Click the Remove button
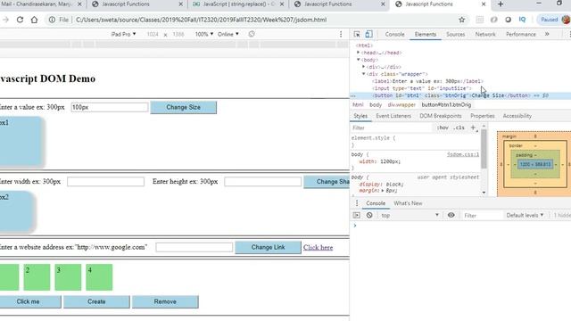 point(165,301)
